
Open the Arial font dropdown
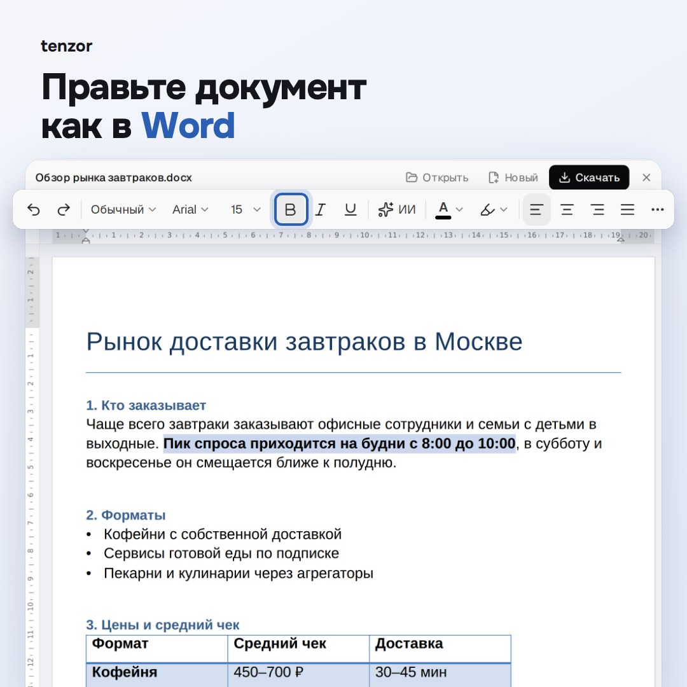(x=190, y=210)
